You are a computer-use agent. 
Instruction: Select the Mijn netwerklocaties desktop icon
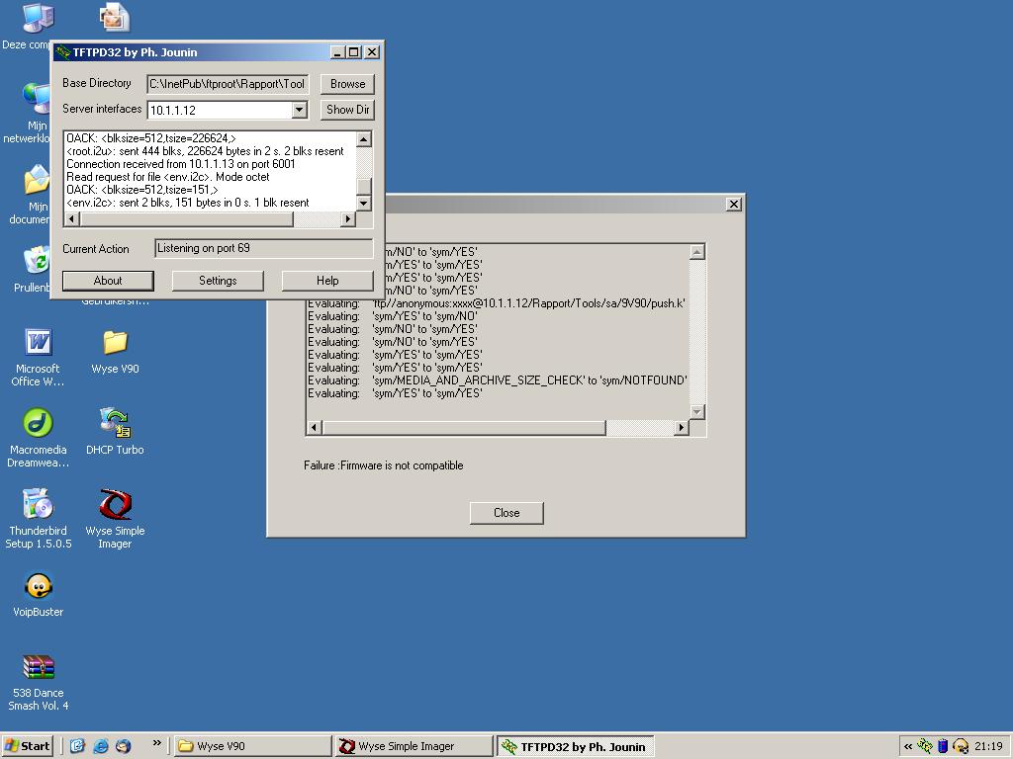click(28, 113)
